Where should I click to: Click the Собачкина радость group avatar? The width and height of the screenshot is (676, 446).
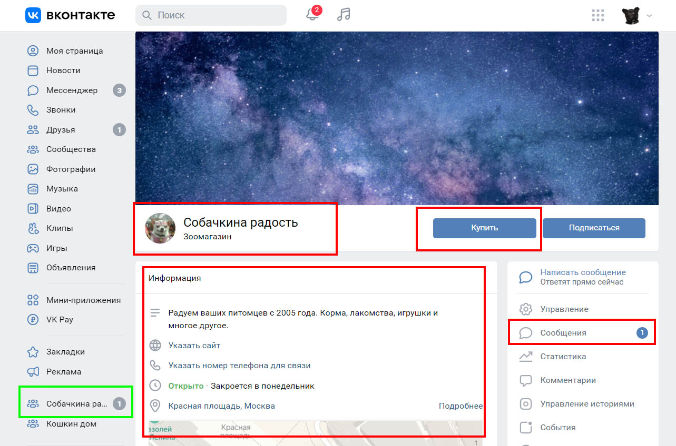tap(160, 228)
